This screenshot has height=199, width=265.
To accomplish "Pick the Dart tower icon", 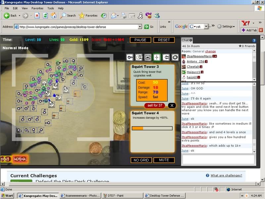I will coord(148,57).
